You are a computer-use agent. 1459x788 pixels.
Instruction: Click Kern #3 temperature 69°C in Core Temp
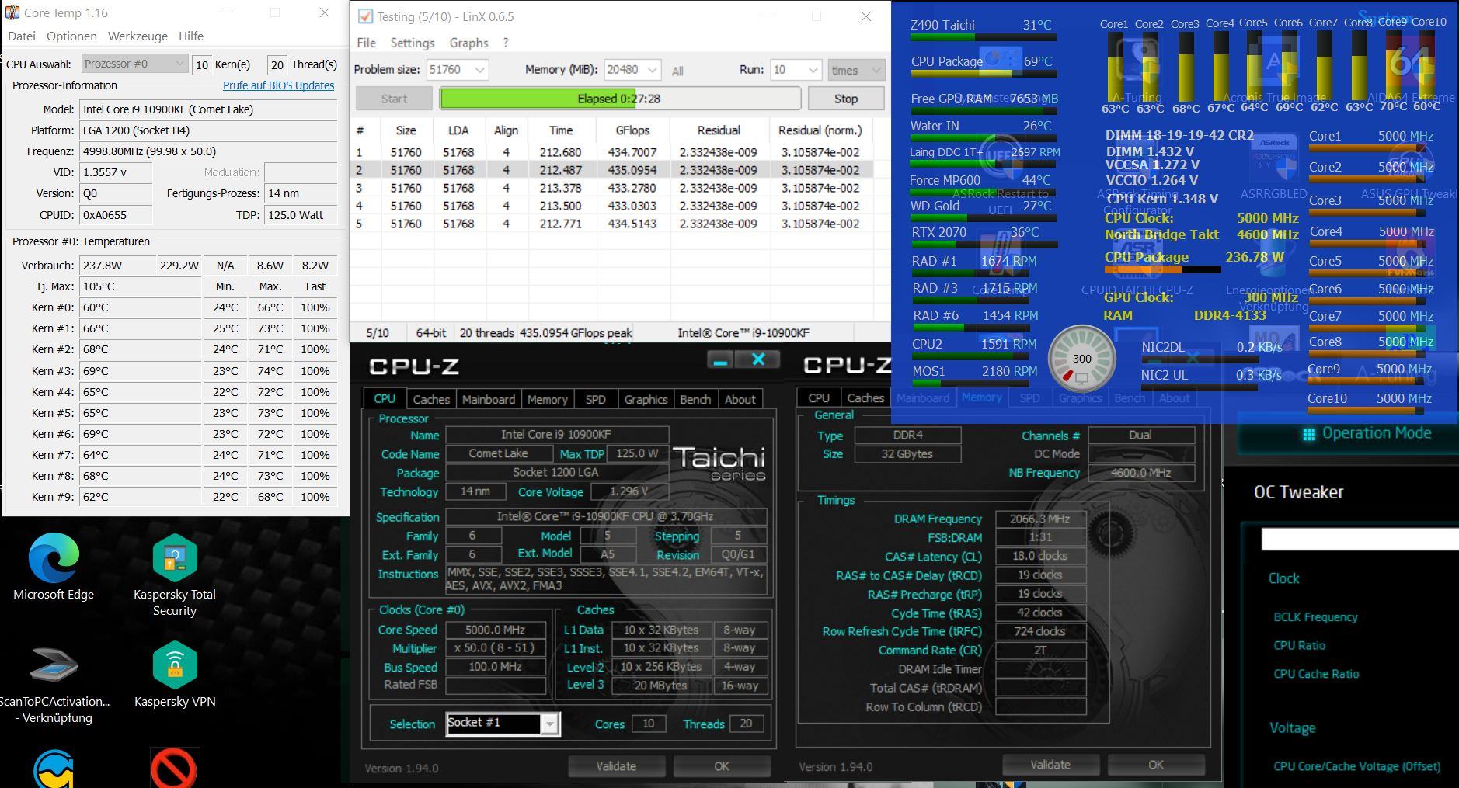140,371
